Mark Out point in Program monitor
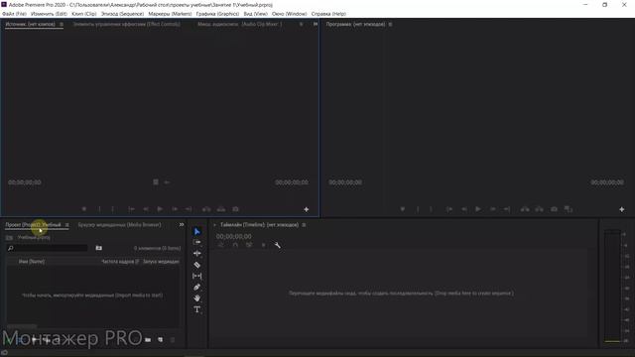635x357 pixels. (x=431, y=209)
